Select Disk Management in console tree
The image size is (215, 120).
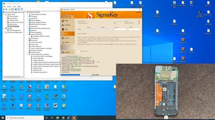pyautogui.click(x=15, y=30)
